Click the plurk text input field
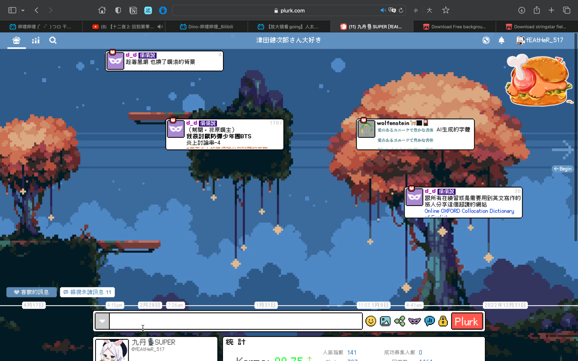Image resolution: width=578 pixels, height=361 pixels. pyautogui.click(x=236, y=321)
